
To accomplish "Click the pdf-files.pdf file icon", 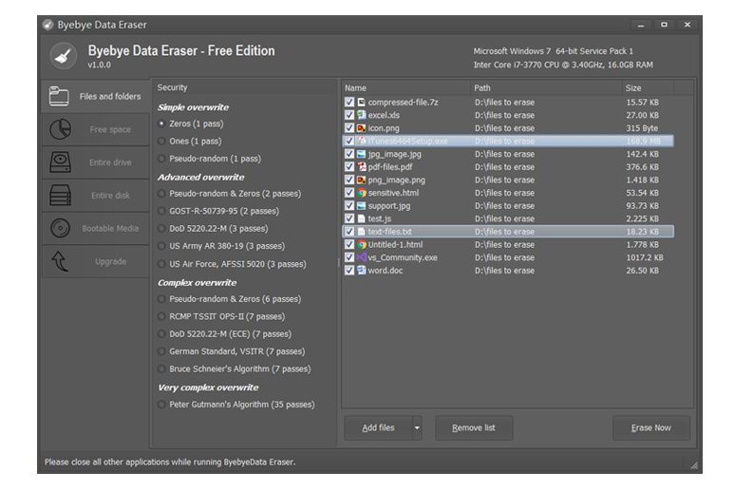I will 362,167.
